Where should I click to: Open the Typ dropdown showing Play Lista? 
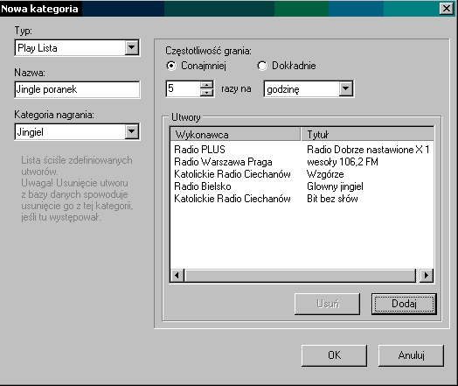[x=132, y=47]
